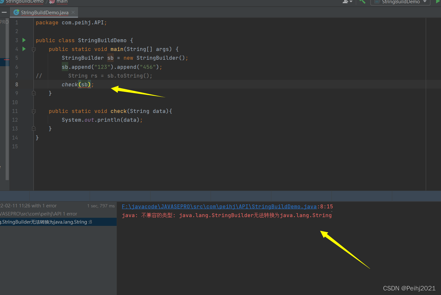The width and height of the screenshot is (441, 295).
Task: Select the build node with 1 error
Action: tap(58, 206)
